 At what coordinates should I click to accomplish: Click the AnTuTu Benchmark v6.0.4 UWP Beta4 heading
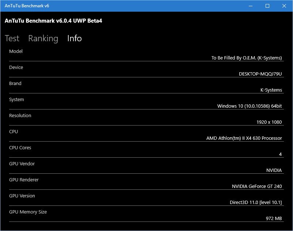53,21
